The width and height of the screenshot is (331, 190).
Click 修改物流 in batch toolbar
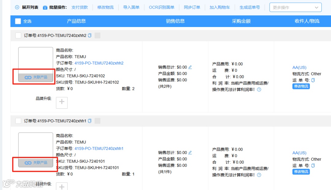tap(105, 7)
